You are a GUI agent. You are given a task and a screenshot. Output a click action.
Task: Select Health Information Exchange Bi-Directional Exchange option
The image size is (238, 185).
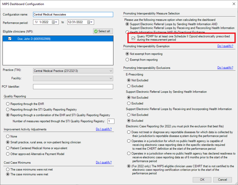(127, 32)
